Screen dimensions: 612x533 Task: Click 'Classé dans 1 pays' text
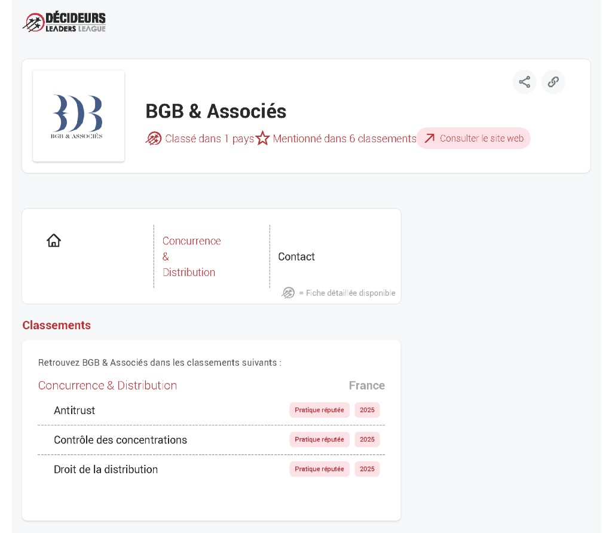[209, 139]
